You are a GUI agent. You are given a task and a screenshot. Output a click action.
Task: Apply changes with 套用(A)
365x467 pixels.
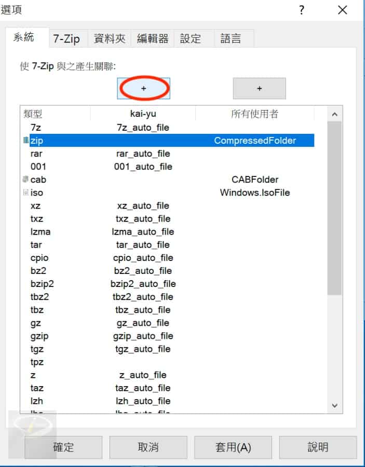click(233, 447)
